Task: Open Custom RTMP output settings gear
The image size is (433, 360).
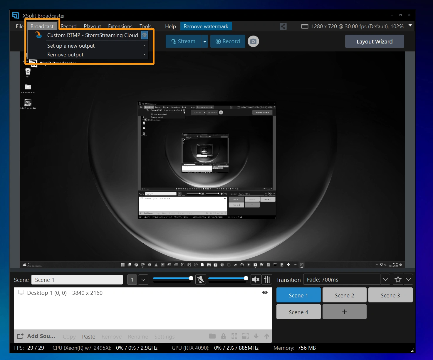Action: 144,35
